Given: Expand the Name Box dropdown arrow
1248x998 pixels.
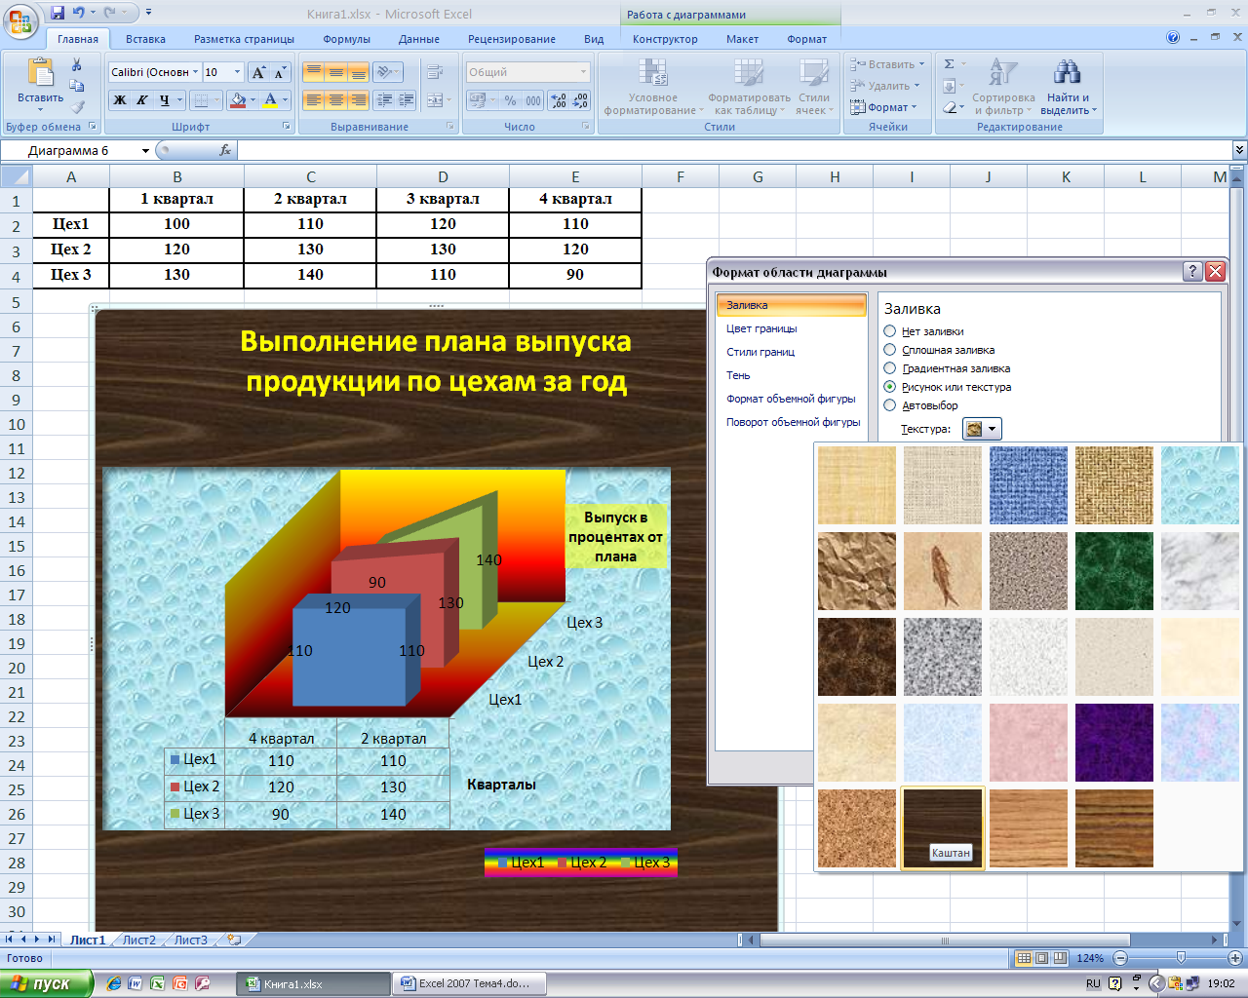Looking at the screenshot, I should pyautogui.click(x=145, y=150).
